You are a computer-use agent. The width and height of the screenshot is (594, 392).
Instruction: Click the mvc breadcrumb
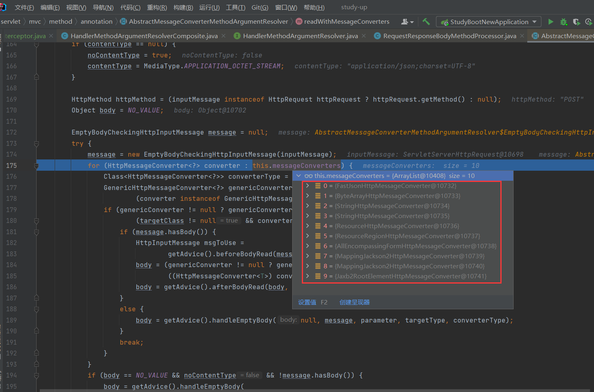[35, 22]
